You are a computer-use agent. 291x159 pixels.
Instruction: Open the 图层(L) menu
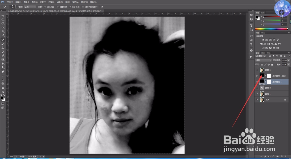(x=35, y=2)
